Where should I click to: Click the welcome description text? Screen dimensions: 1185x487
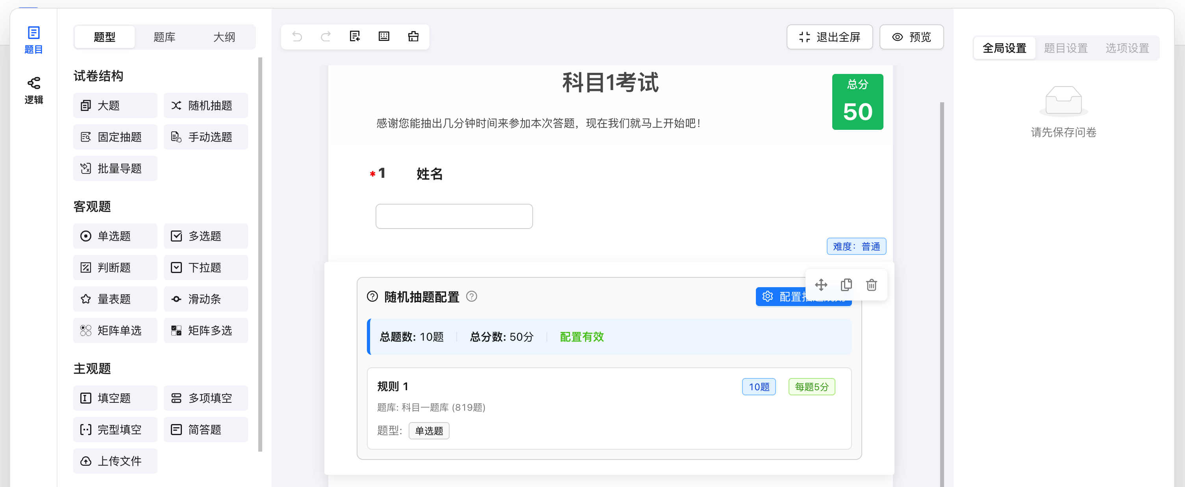(x=538, y=123)
